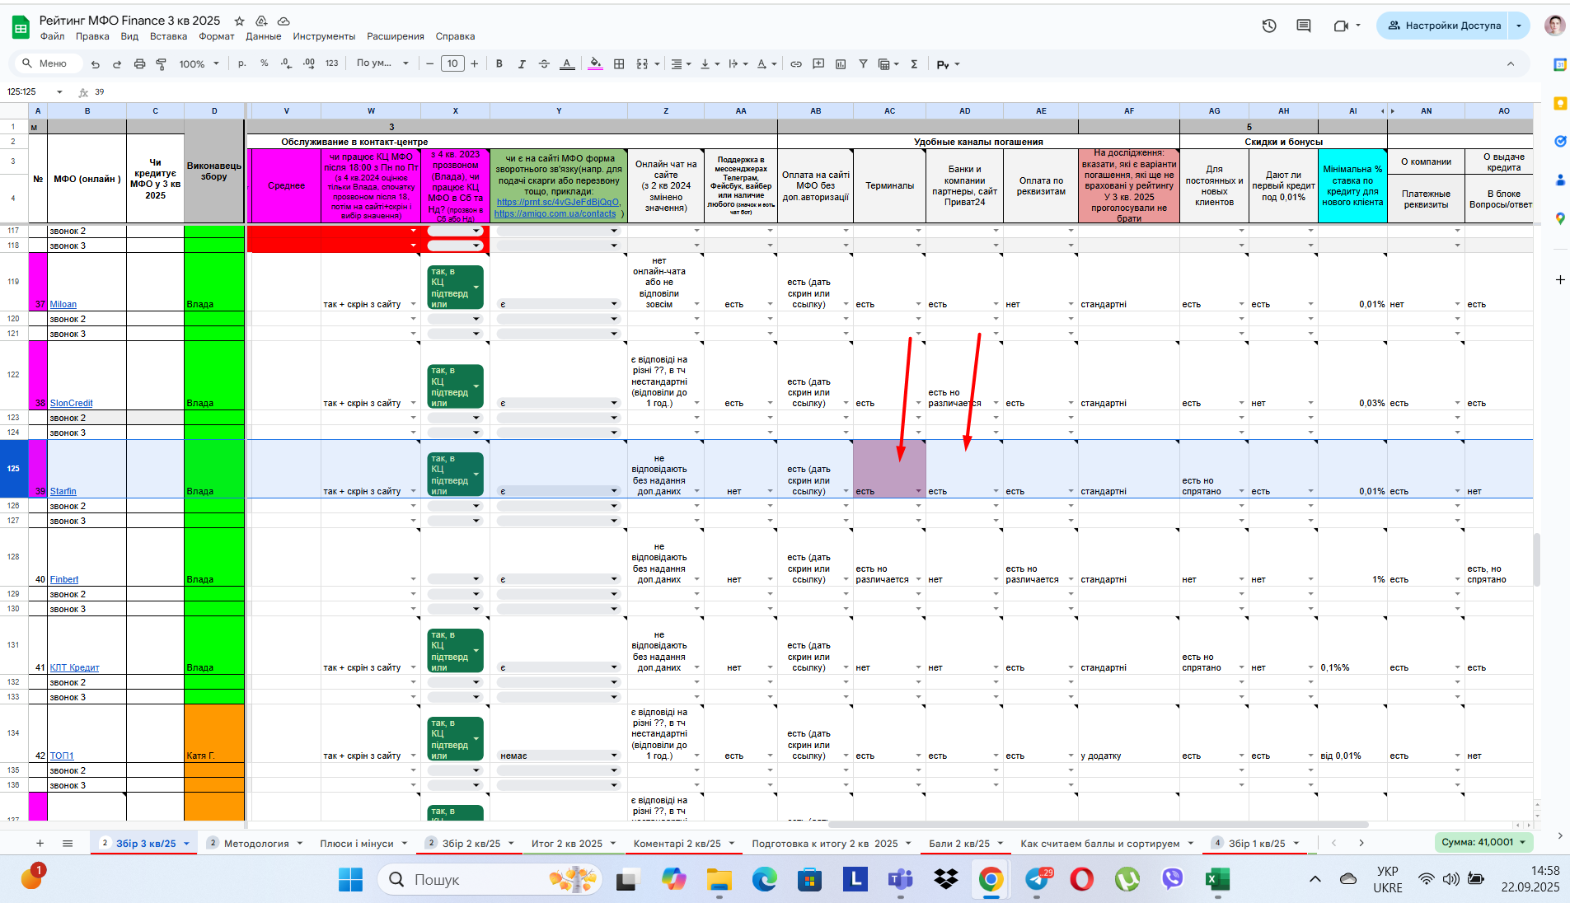This screenshot has width=1570, height=903.
Task: Open Google Calendar side panel icon
Action: [1559, 64]
